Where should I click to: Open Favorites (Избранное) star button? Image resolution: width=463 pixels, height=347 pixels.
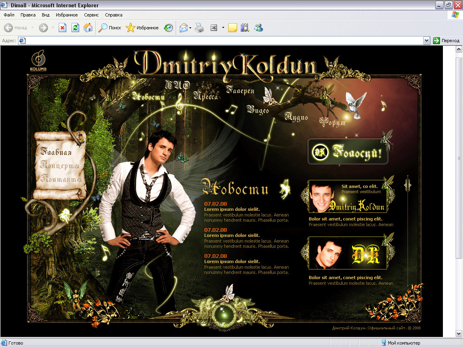coord(142,28)
